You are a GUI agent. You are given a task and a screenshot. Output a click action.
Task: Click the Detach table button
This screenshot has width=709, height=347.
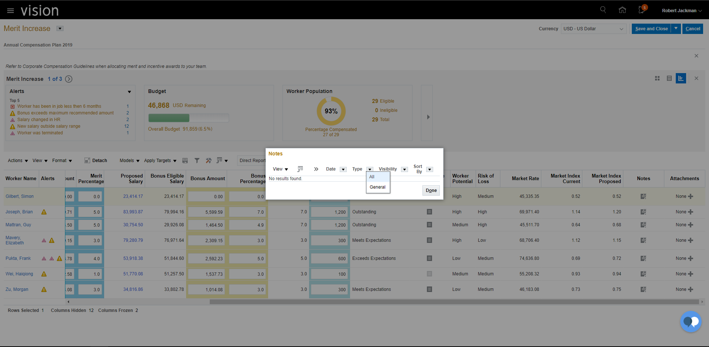pos(96,161)
